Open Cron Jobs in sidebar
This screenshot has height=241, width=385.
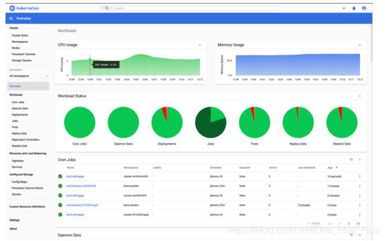(18, 102)
